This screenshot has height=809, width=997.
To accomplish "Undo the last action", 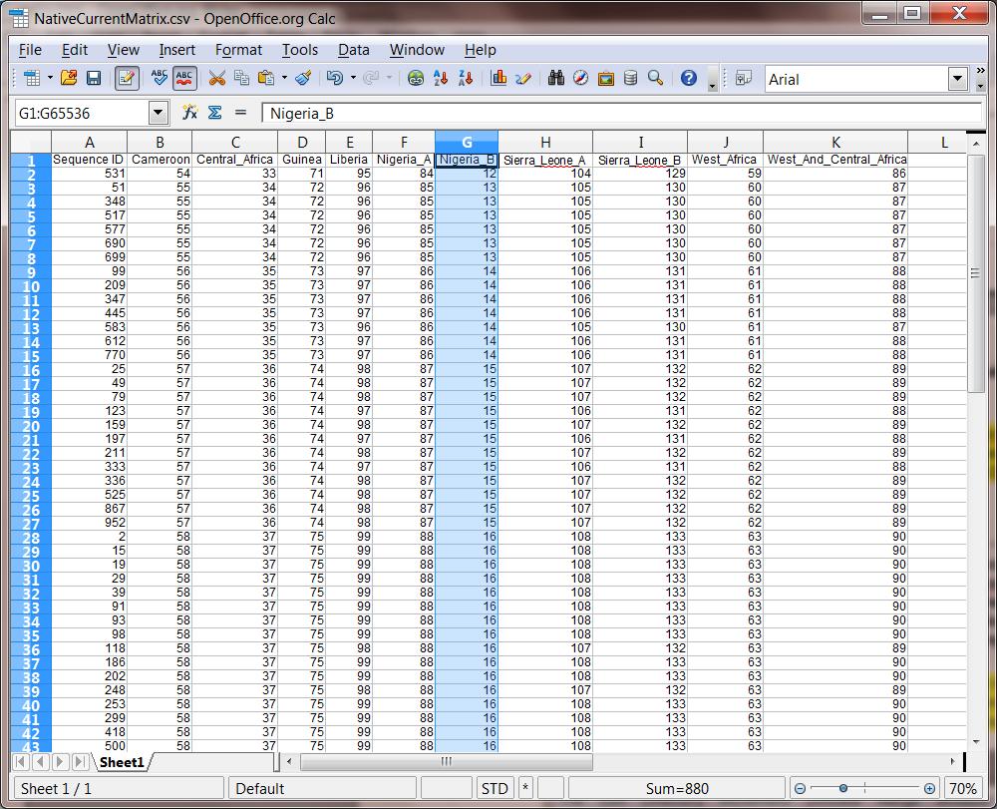I will 334,78.
